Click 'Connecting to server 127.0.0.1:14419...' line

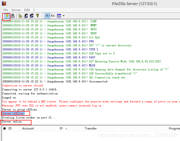point(31,90)
